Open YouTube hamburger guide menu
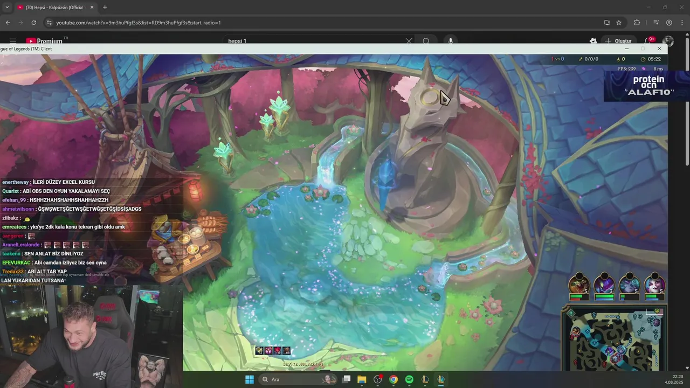This screenshot has width=690, height=388. pyautogui.click(x=13, y=41)
